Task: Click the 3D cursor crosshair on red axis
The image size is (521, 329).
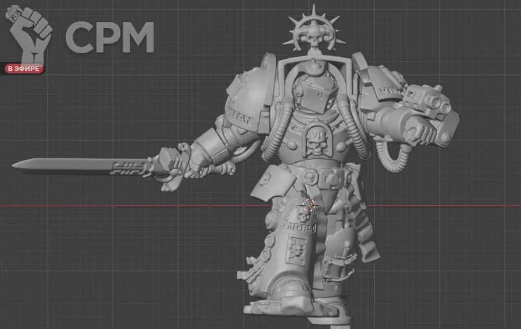Action: pos(309,206)
